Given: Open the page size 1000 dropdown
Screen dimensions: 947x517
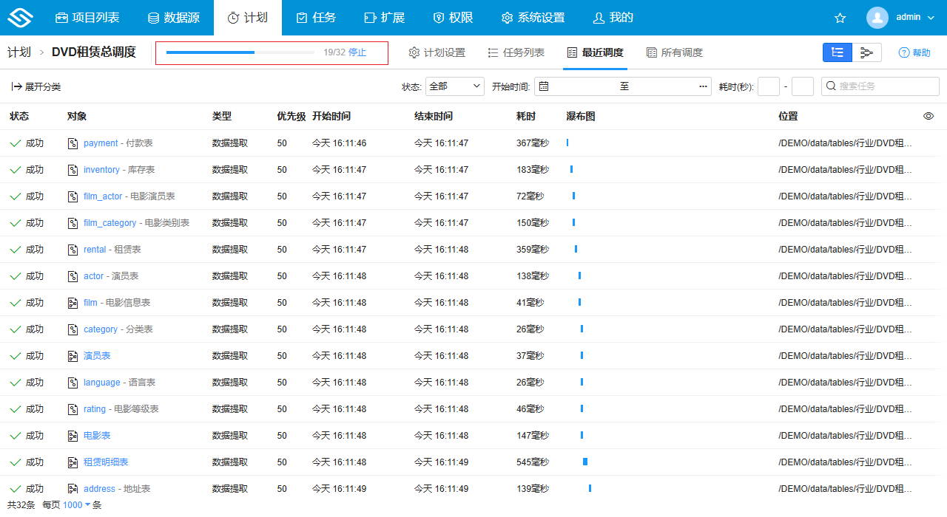Looking at the screenshot, I should click(x=77, y=505).
